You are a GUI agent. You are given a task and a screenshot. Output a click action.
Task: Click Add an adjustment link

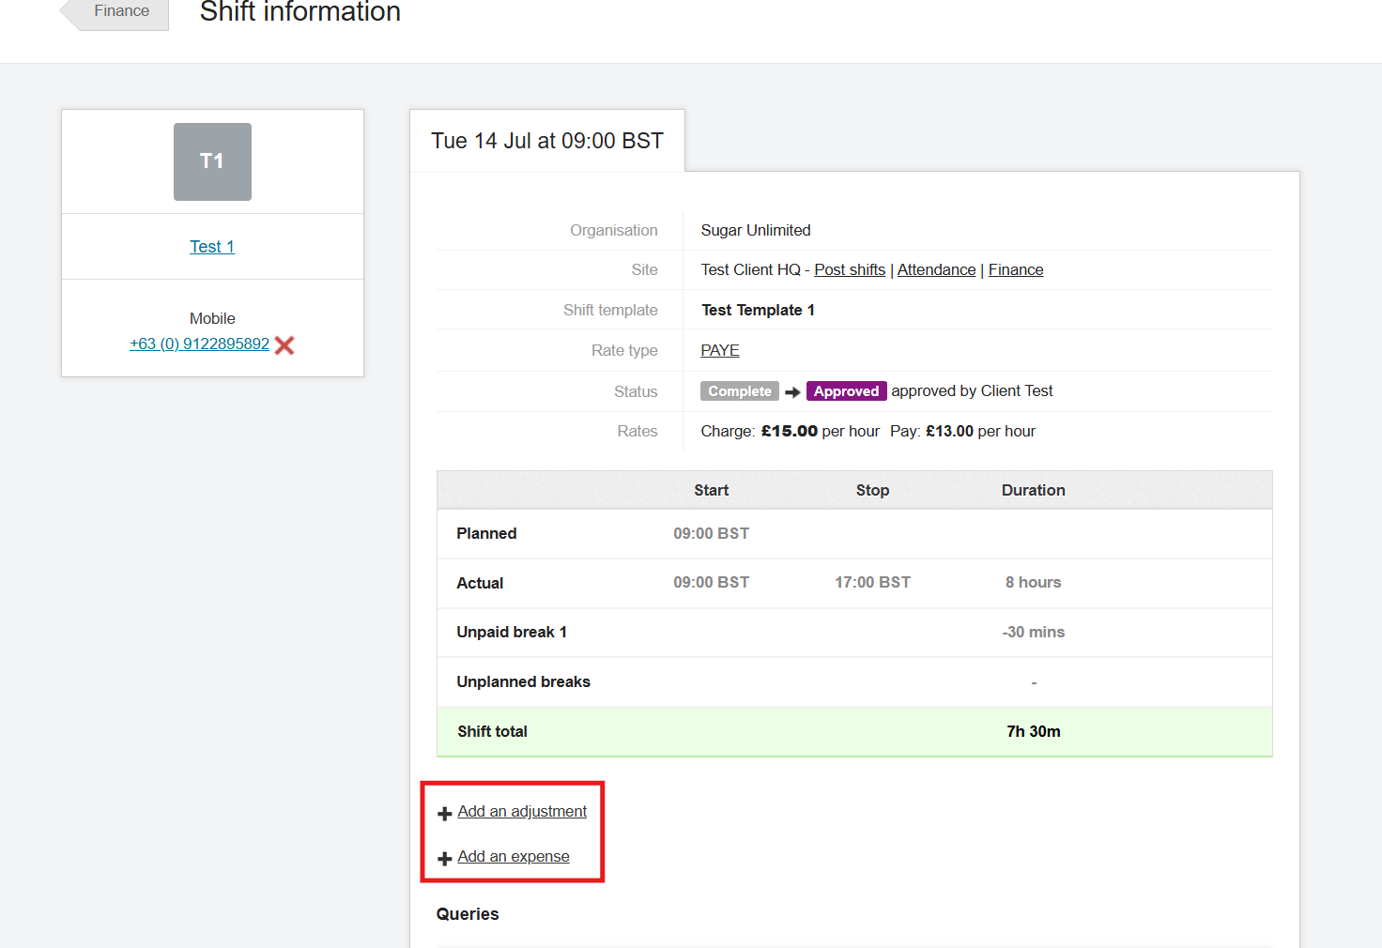click(522, 811)
